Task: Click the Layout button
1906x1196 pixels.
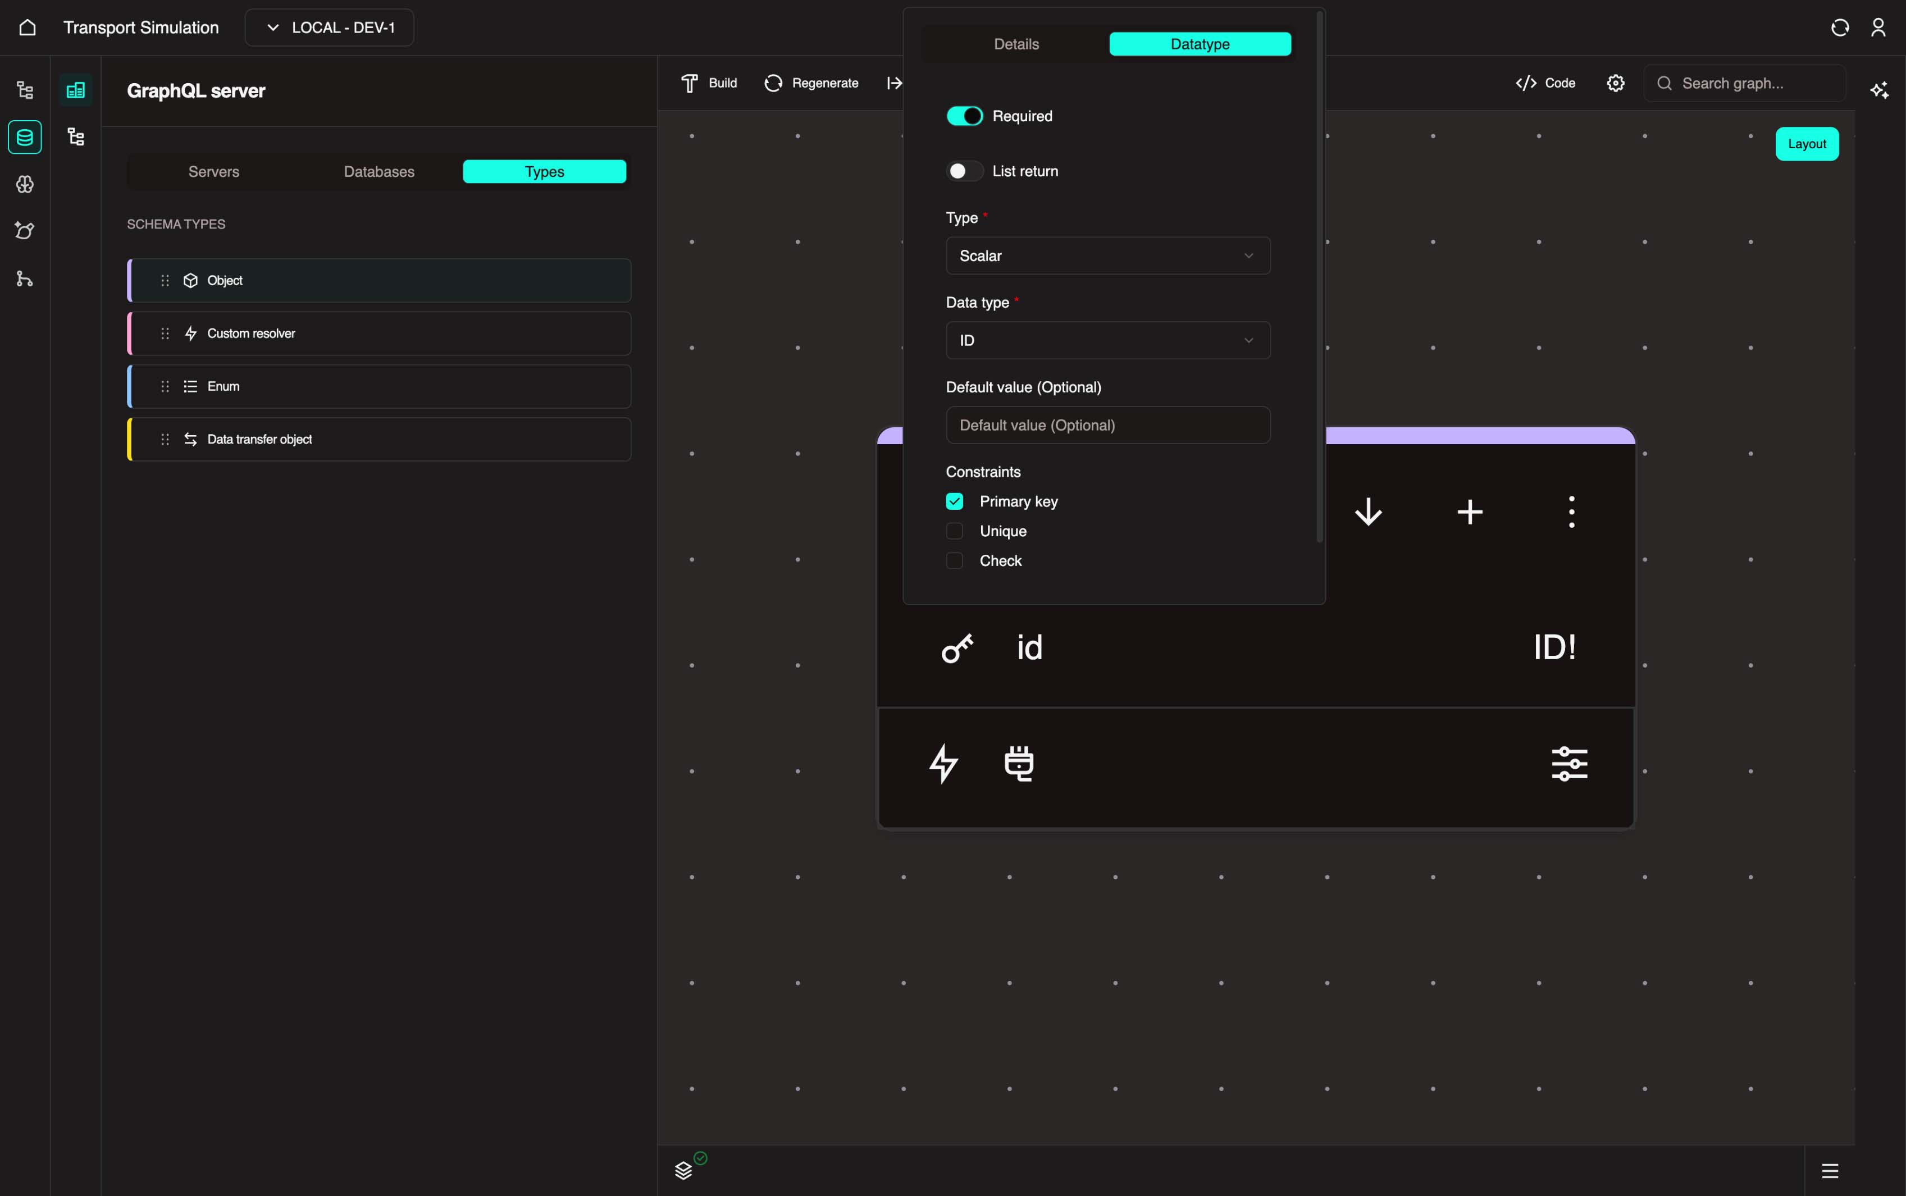Action: [x=1807, y=144]
